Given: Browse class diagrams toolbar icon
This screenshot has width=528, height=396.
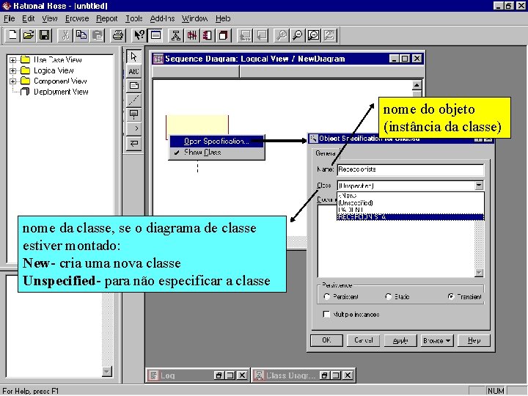Looking at the screenshot, I should click(175, 35).
